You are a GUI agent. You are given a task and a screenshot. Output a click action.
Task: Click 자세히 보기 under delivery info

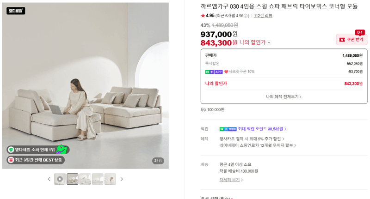coord(231,180)
